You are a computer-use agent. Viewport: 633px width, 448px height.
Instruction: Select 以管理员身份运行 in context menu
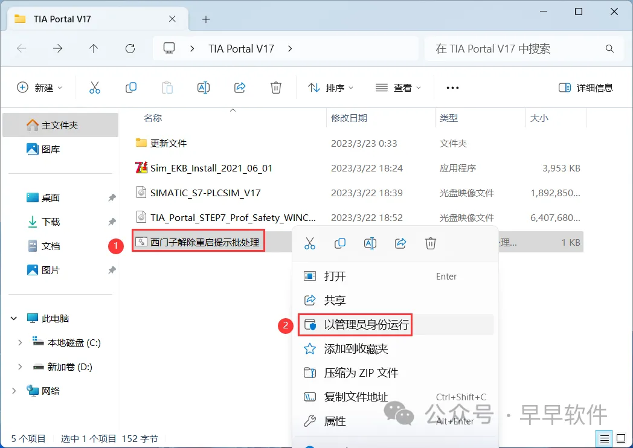[x=396, y=324]
